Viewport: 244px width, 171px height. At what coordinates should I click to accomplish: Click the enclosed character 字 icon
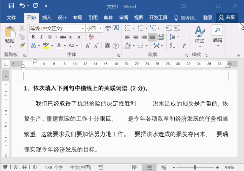click(116, 46)
